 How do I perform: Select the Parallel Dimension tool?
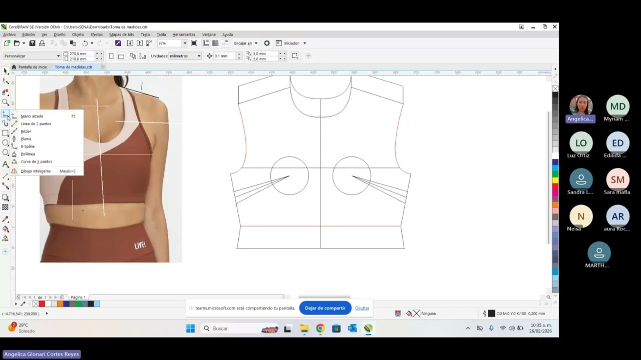click(x=6, y=176)
